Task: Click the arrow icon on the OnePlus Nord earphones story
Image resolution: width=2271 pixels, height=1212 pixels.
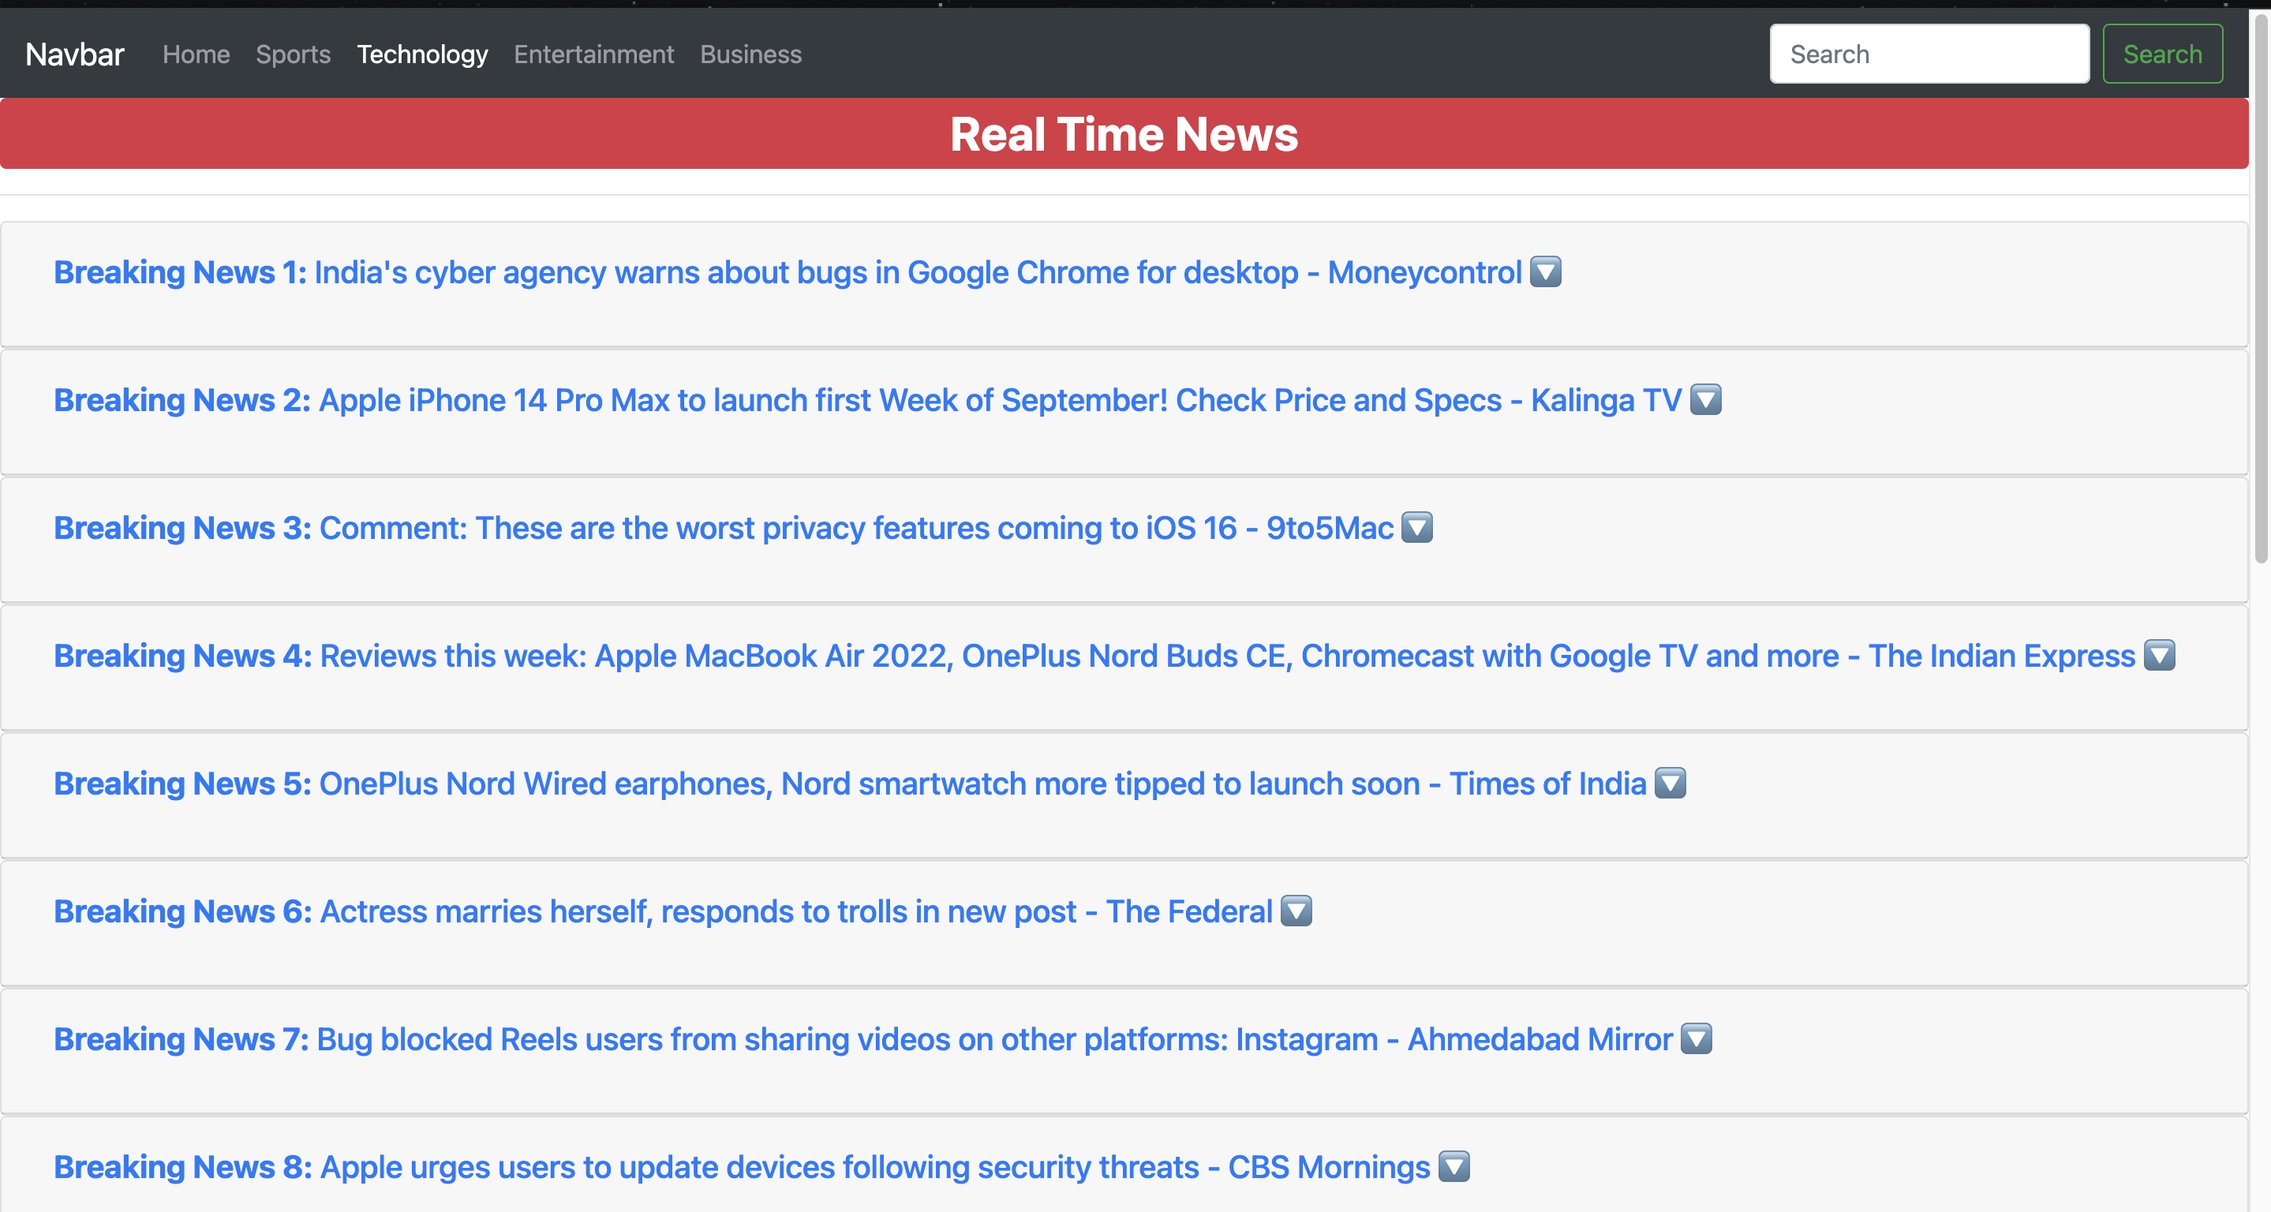Action: [x=1669, y=784]
